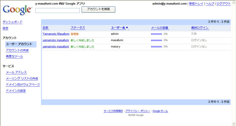
Task: Open メール アドレス service link
Action: point(16,72)
